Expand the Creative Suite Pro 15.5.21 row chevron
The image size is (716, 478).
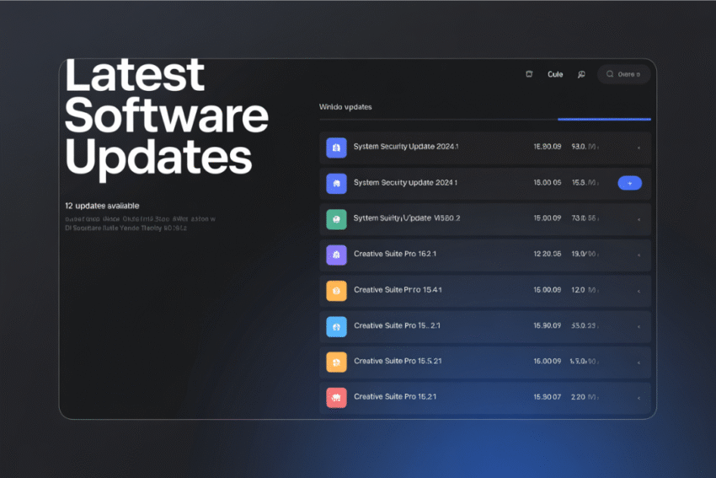click(639, 363)
